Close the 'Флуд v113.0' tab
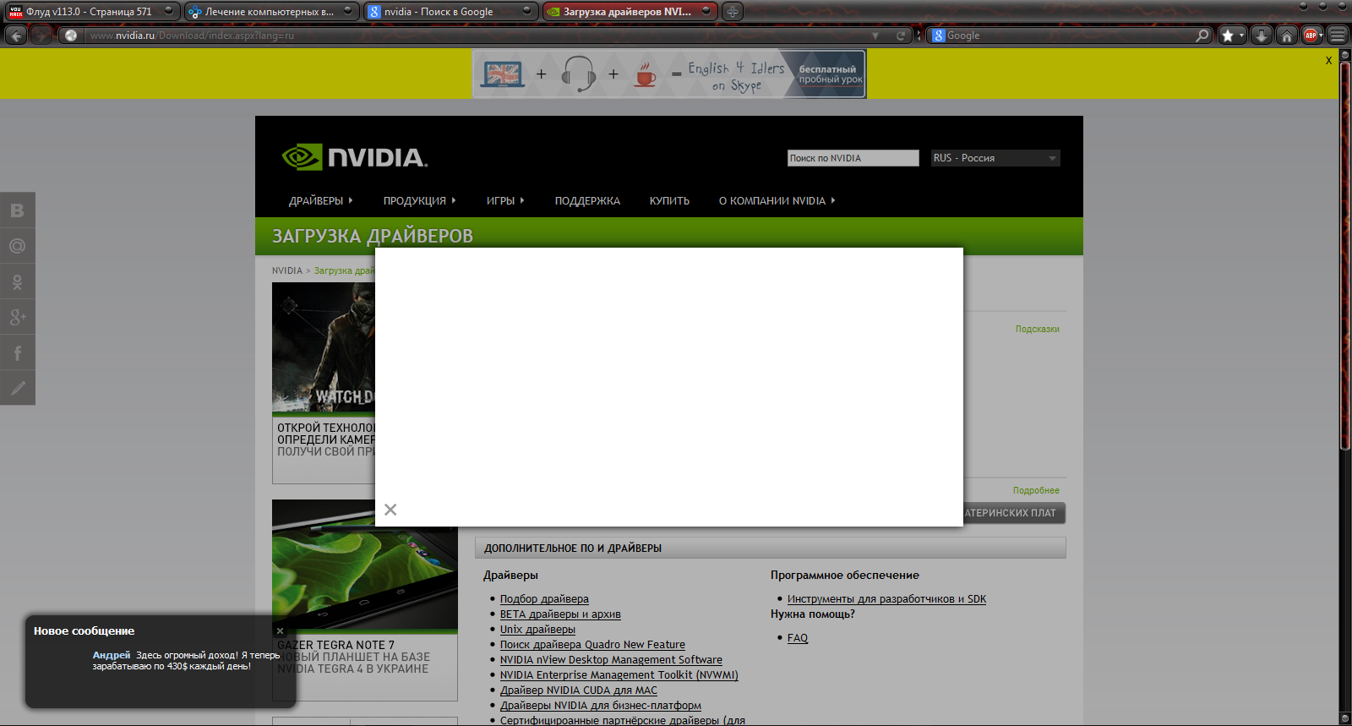 pyautogui.click(x=169, y=11)
